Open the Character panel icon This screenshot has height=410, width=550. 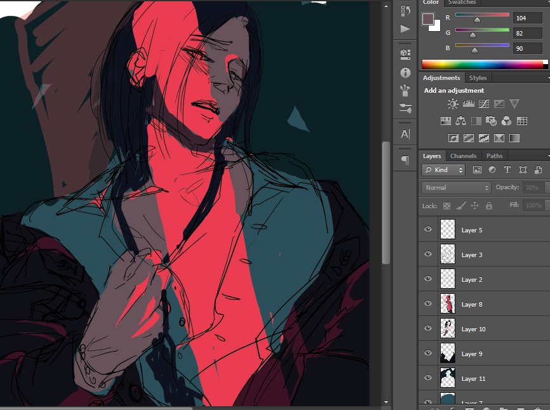tap(405, 134)
